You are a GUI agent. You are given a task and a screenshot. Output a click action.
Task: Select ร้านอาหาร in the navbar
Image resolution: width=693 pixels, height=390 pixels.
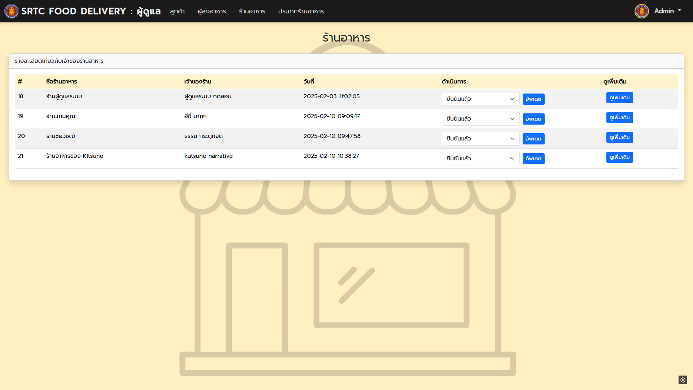pos(252,11)
